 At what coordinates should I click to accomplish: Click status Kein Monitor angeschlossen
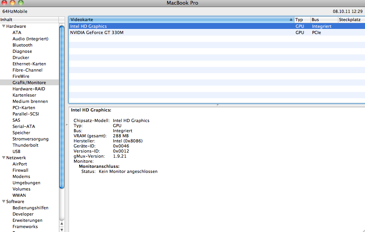[x=128, y=172]
